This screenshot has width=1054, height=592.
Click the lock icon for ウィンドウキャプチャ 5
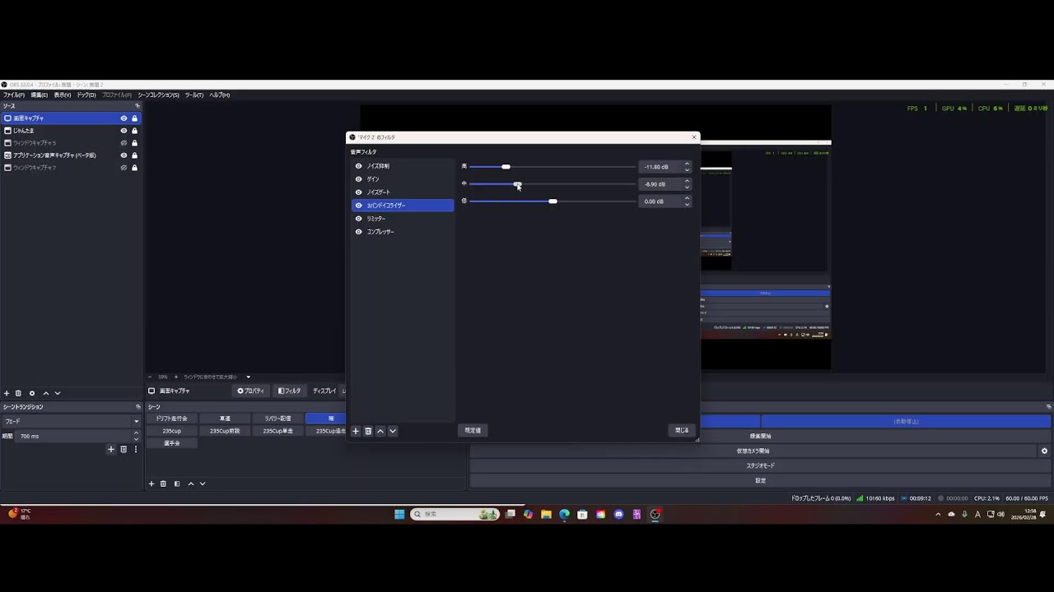[134, 143]
